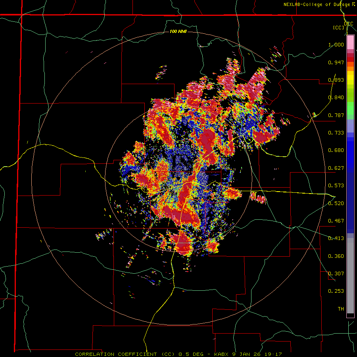Pick the orange swatch beside 0.947

click(350, 64)
